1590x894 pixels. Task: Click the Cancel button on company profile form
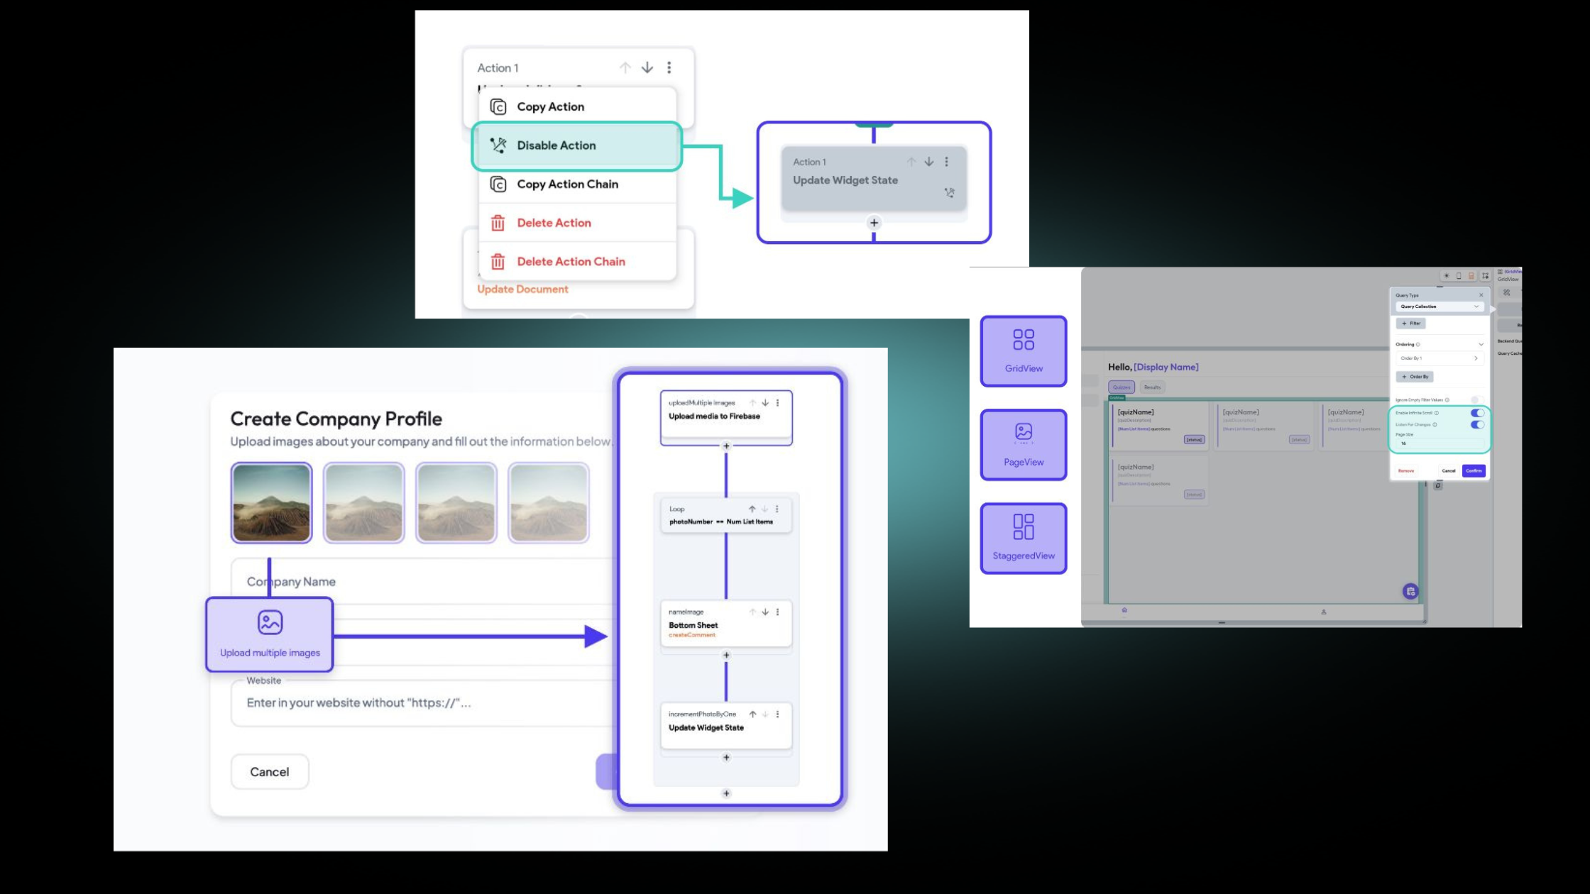point(270,772)
